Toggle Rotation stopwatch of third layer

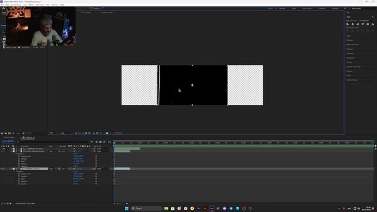tap(19, 181)
